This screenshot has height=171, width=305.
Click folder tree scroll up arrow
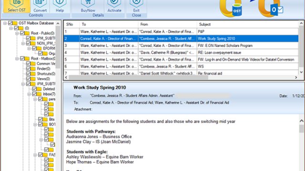pyautogui.click(x=58, y=23)
